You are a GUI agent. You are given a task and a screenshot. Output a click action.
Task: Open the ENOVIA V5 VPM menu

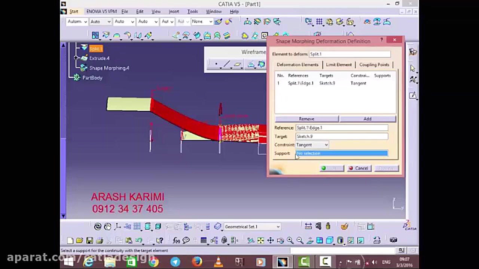pos(101,12)
